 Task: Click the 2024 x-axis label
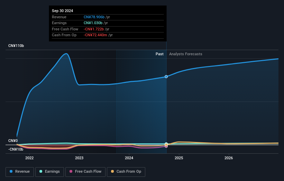click(x=129, y=158)
